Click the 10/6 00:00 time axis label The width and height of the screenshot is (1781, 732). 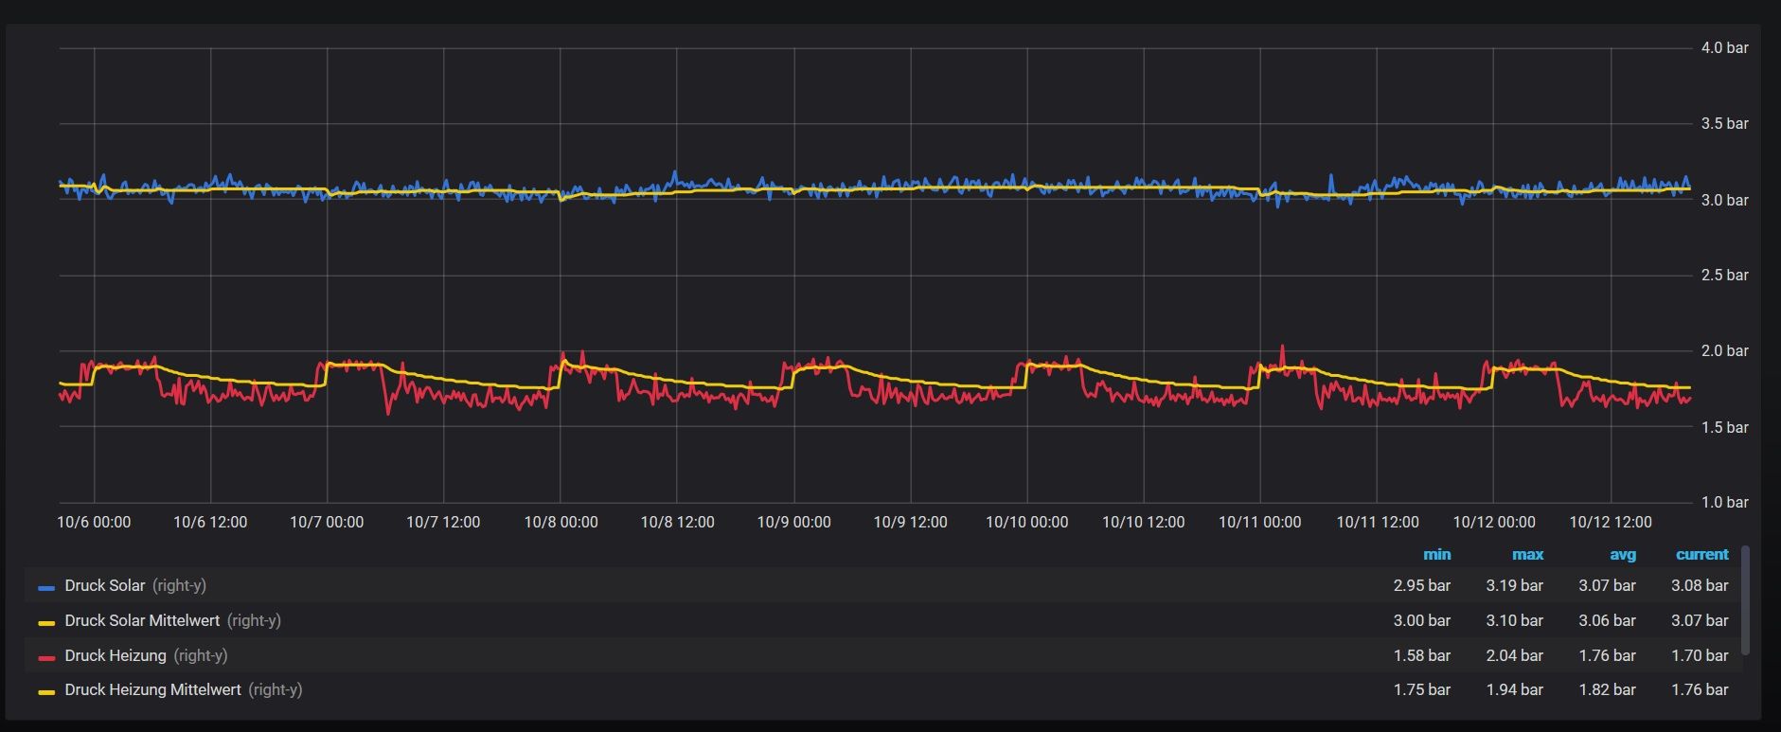(94, 522)
